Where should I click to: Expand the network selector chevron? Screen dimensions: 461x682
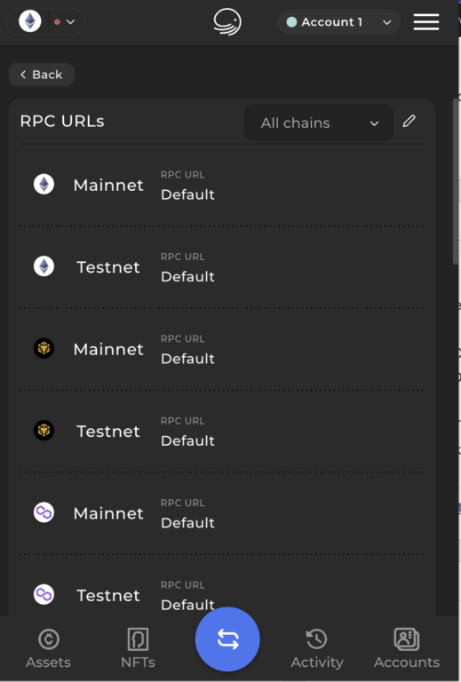[x=70, y=21]
